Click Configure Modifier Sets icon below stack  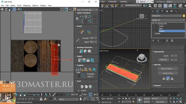click(172, 40)
